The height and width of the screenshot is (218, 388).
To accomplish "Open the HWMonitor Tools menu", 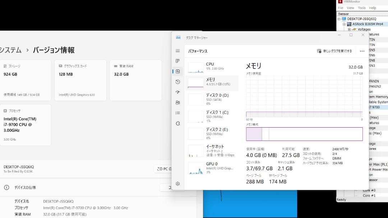I will [x=361, y=8].
